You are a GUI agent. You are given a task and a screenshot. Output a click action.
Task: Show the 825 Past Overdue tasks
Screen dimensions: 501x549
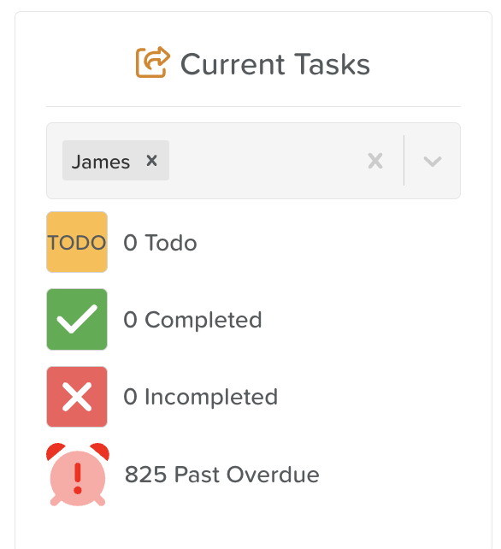[x=222, y=475]
